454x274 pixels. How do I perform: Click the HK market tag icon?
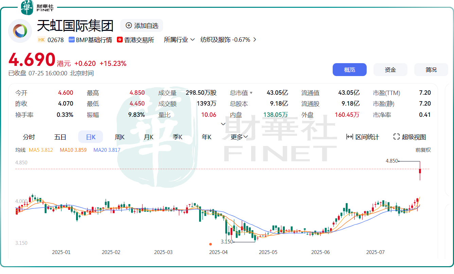click(41, 40)
